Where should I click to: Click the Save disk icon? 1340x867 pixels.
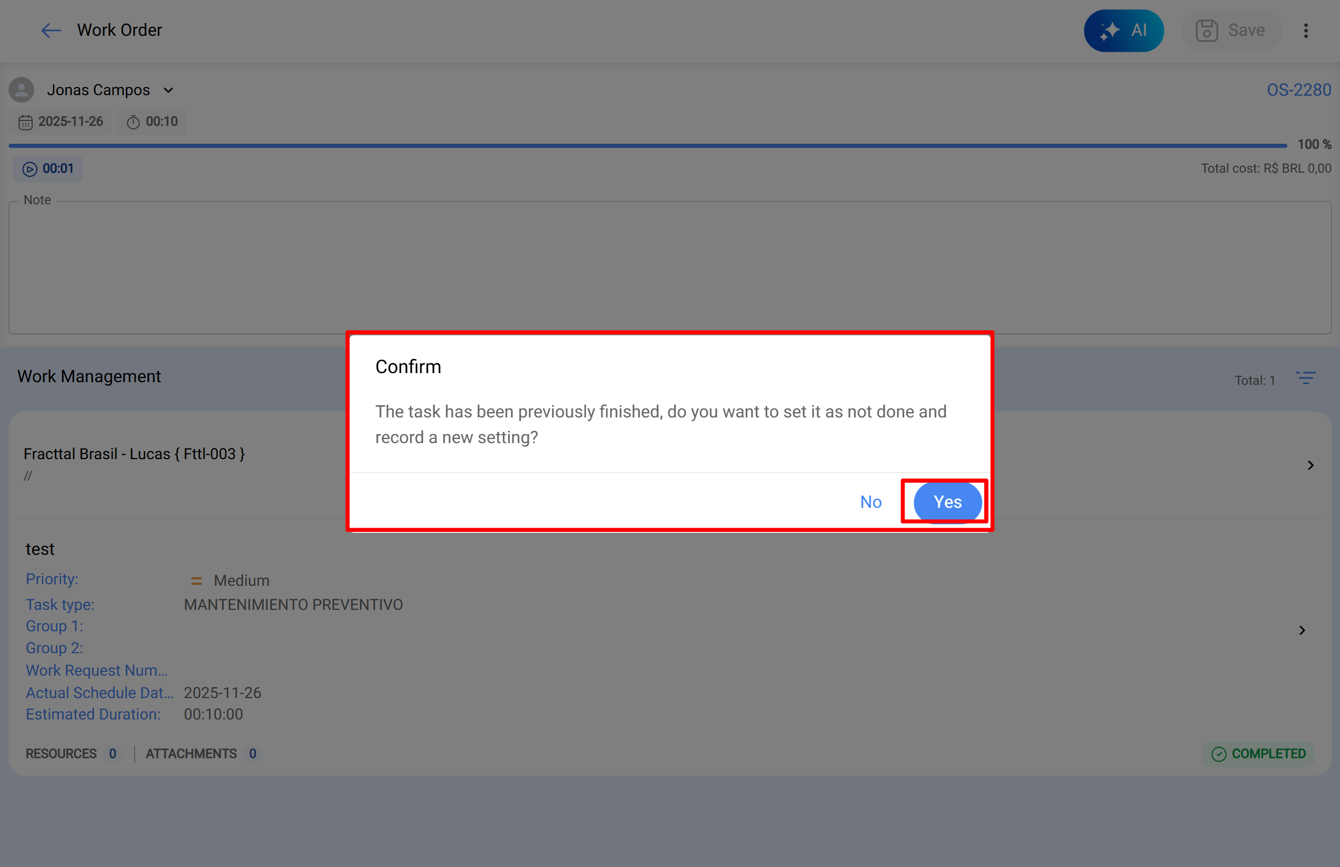tap(1206, 30)
